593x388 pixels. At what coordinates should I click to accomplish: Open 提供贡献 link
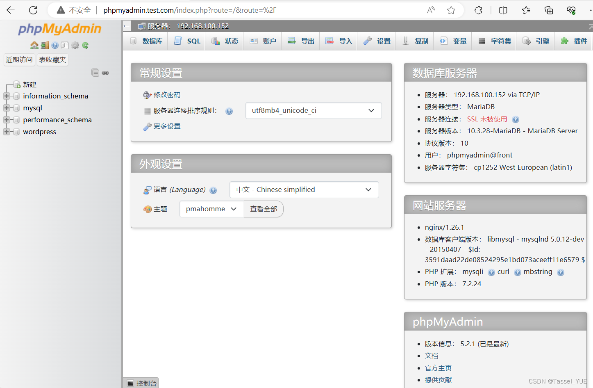click(438, 380)
